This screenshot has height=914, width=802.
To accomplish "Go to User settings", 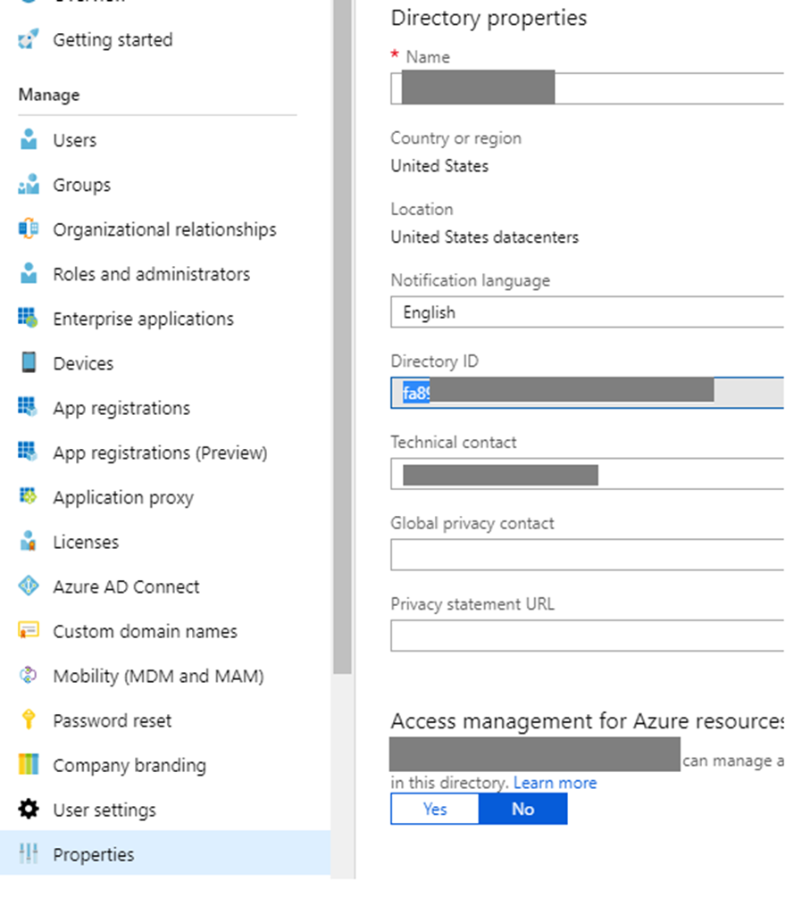I will coord(104,810).
